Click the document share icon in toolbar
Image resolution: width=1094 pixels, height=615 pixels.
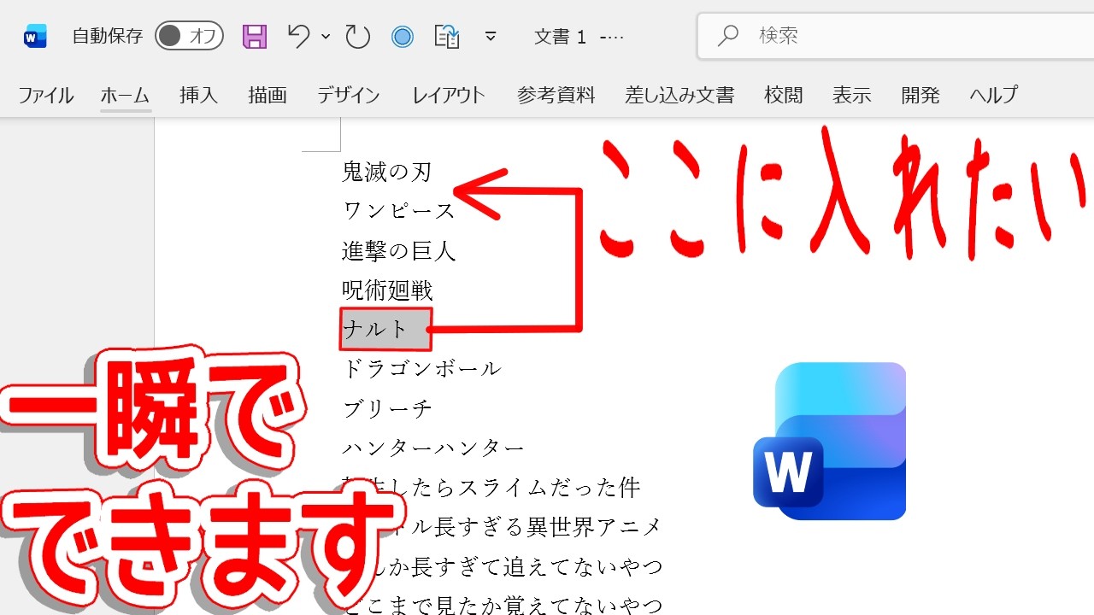coord(447,36)
